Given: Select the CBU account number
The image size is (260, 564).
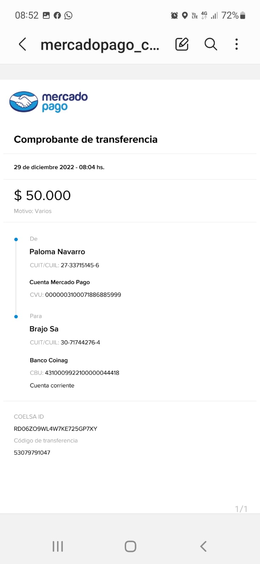Looking at the screenshot, I should (82, 373).
